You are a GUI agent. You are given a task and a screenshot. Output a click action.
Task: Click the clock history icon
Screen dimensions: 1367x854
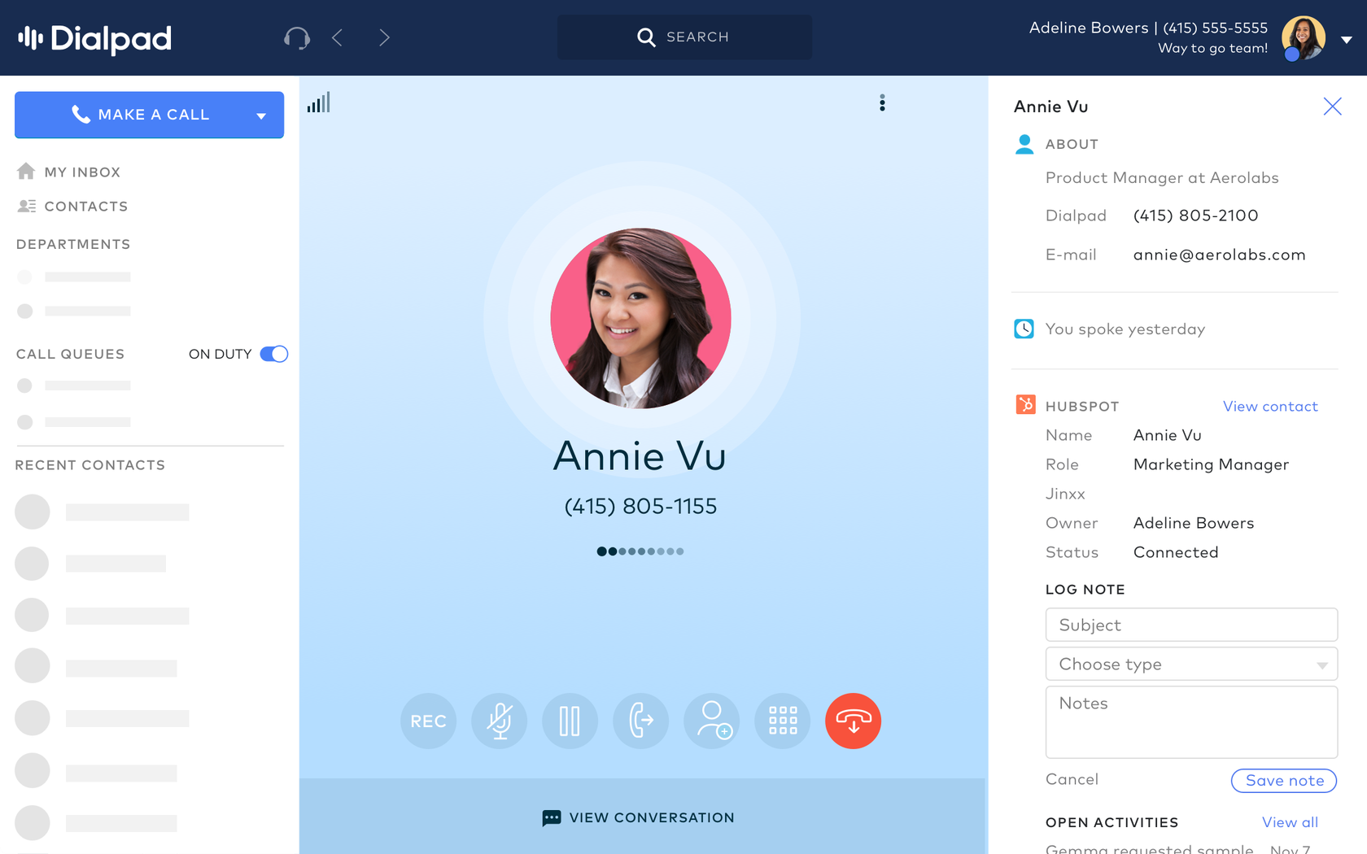(x=1024, y=329)
